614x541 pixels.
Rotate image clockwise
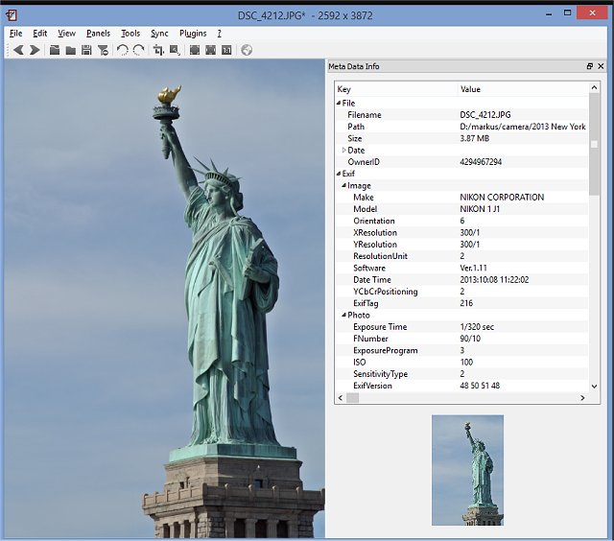(x=138, y=50)
